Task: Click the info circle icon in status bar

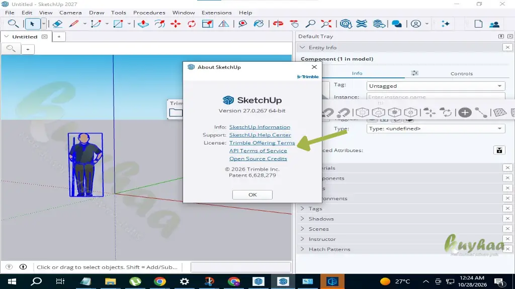Action: coord(23,267)
